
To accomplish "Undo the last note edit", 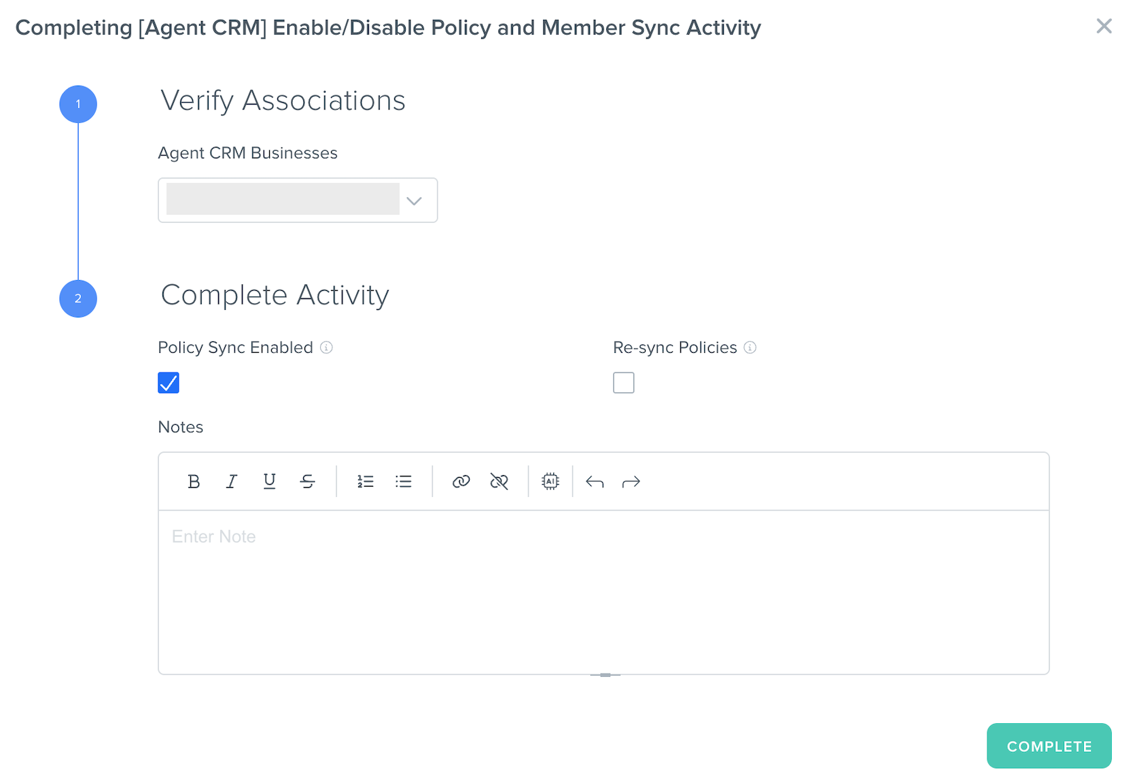I will tap(595, 482).
